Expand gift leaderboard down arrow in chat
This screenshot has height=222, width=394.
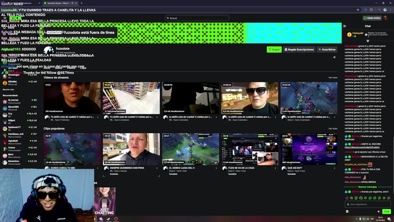coord(368,41)
